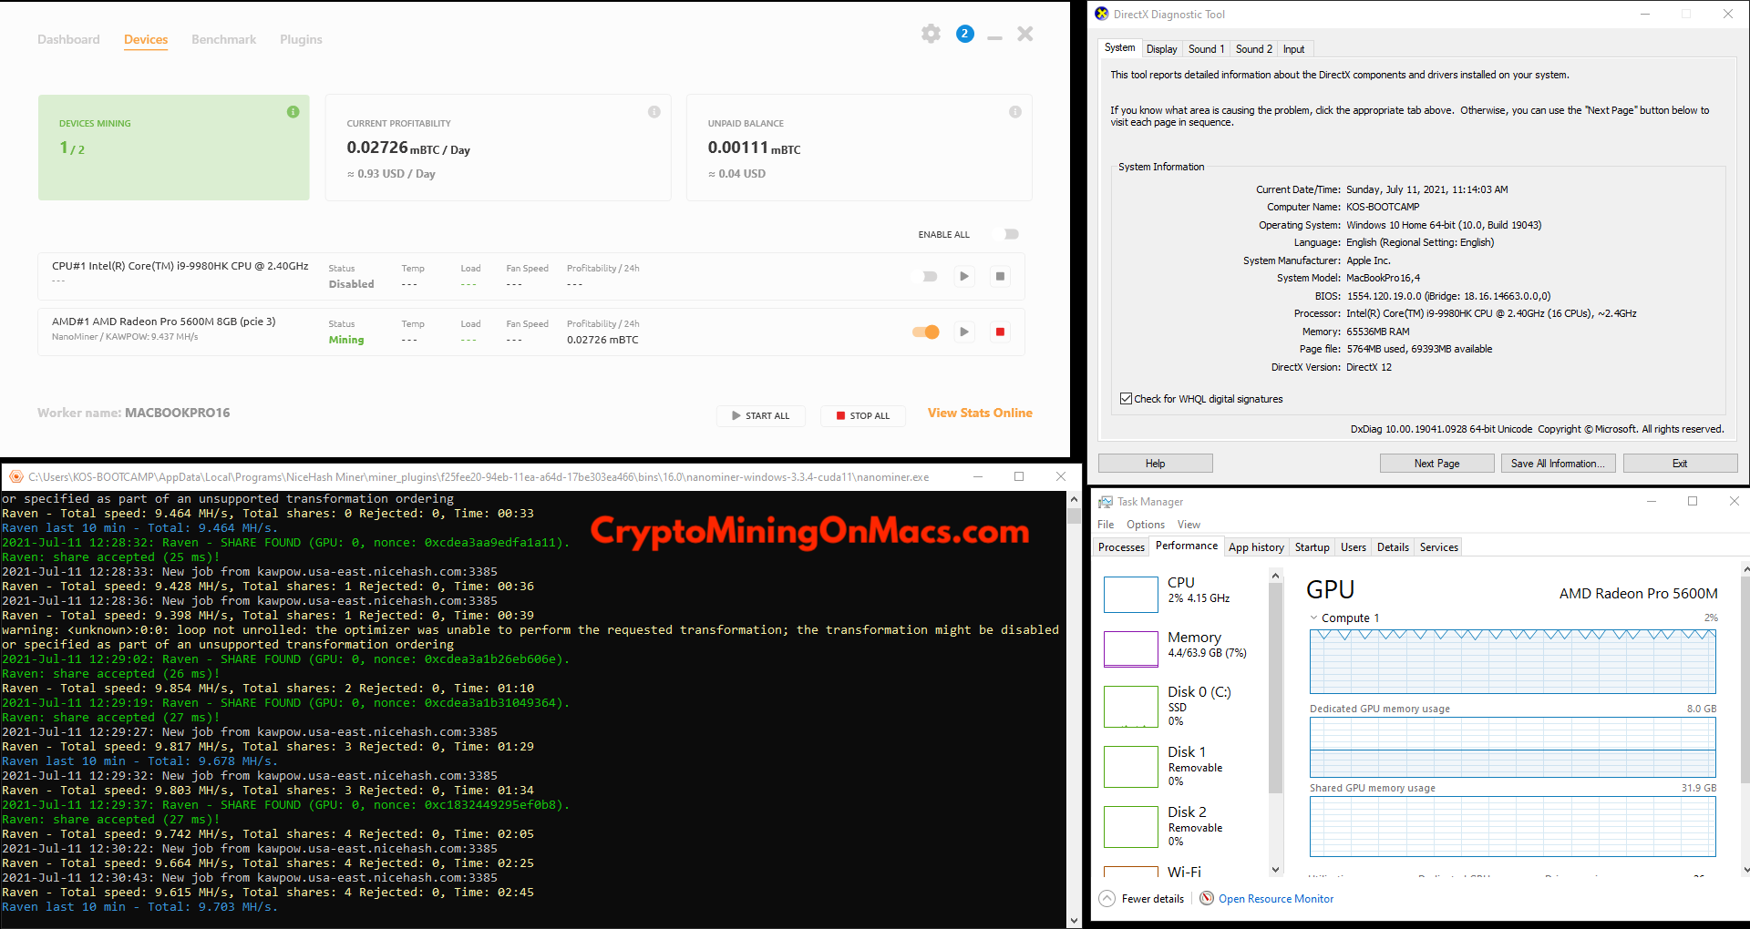Select Disk 0 (C:) thumbnail
The height and width of the screenshot is (929, 1750).
pos(1131,707)
